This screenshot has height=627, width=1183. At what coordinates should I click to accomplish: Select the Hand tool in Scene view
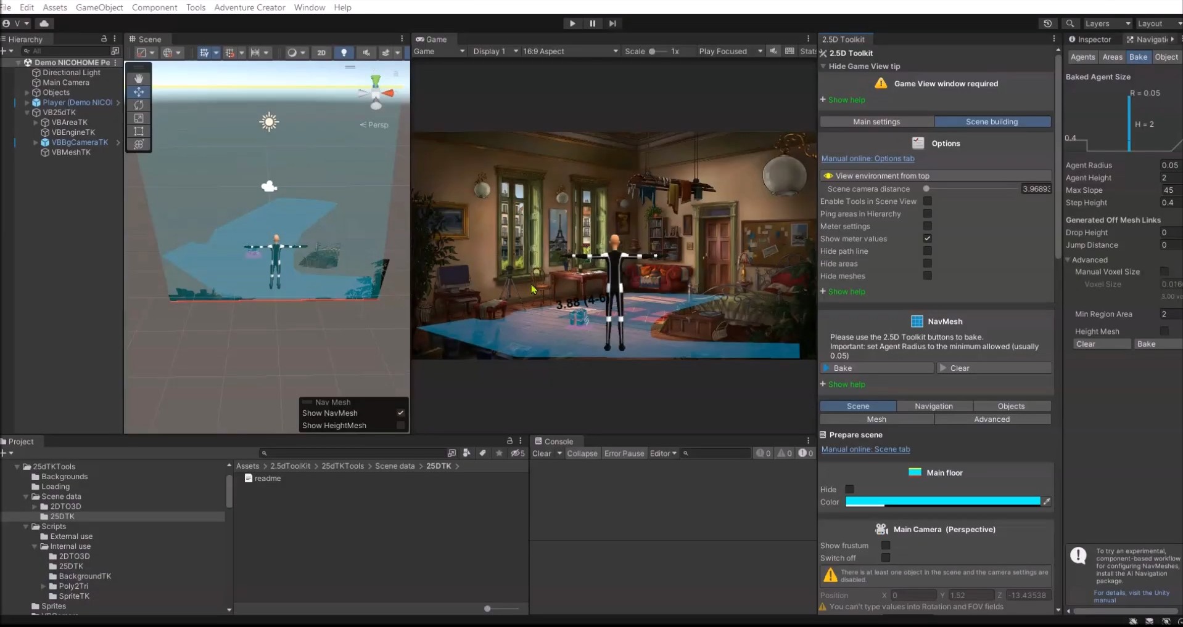[139, 79]
